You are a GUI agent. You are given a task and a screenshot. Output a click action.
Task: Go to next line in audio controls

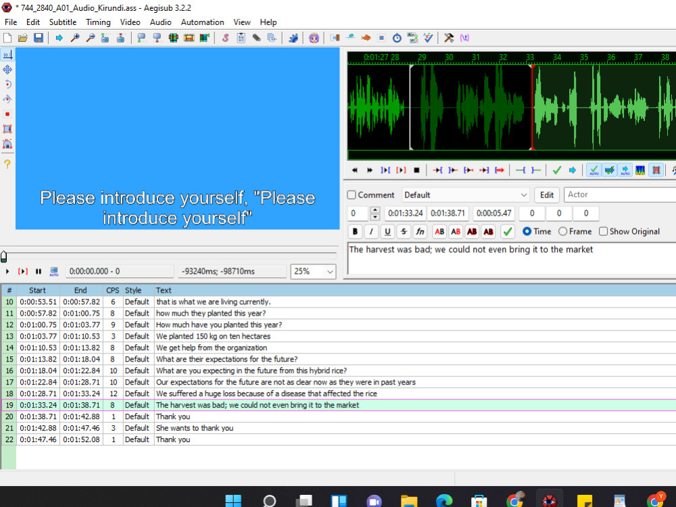tap(370, 170)
